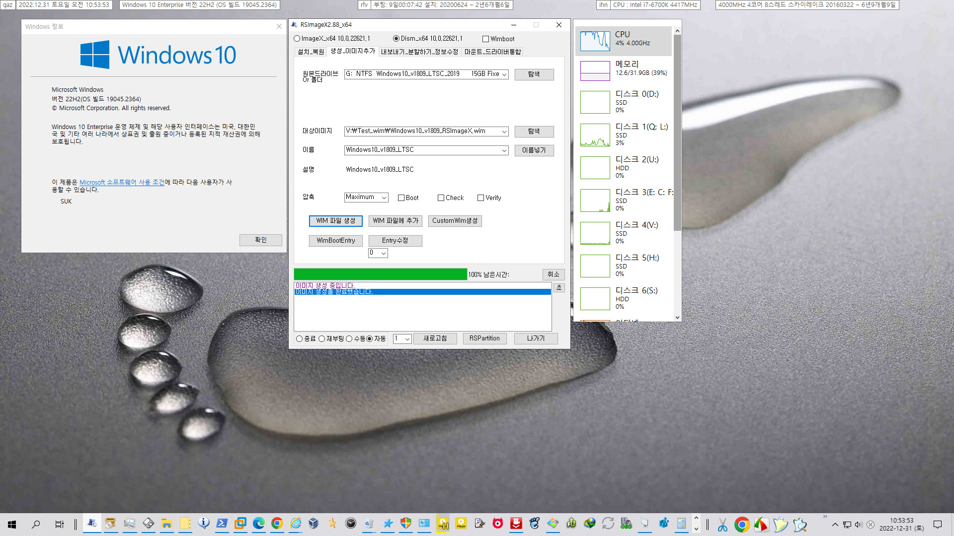Open File Explorer from the taskbar
954x536 pixels.
pos(166,524)
